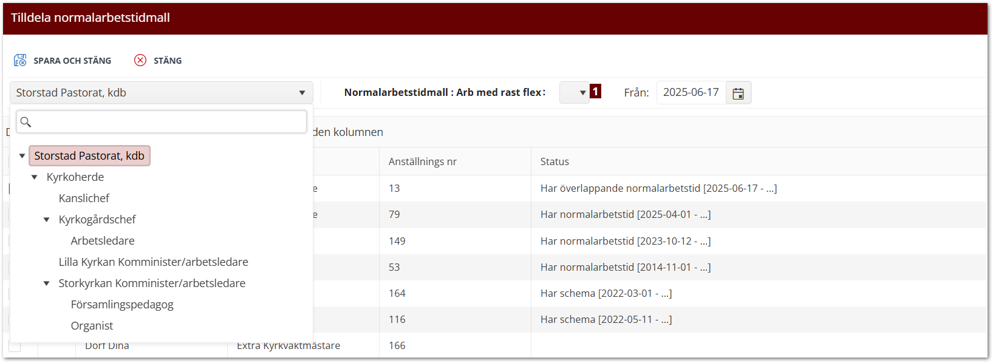The width and height of the screenshot is (993, 363).
Task: Click the red circled X Stäng icon
Action: click(140, 60)
